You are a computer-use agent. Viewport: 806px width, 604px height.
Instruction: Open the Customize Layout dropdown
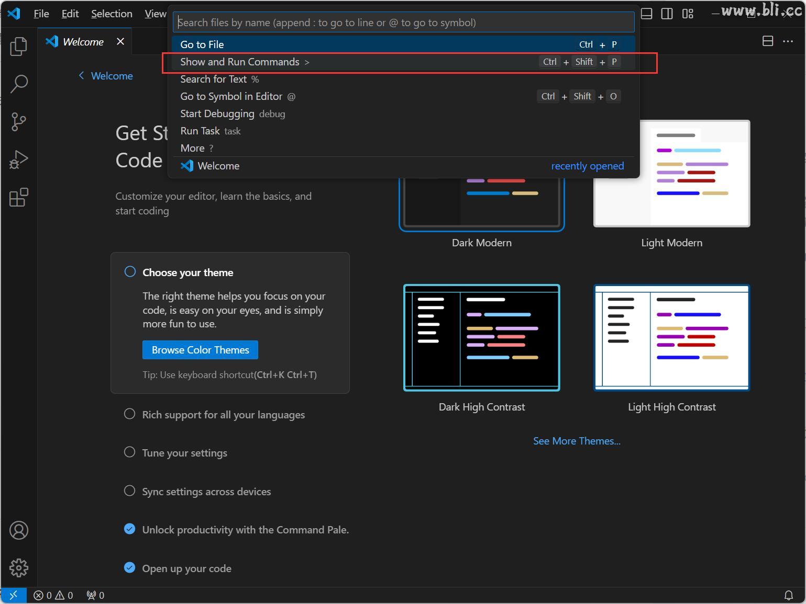pyautogui.click(x=688, y=14)
